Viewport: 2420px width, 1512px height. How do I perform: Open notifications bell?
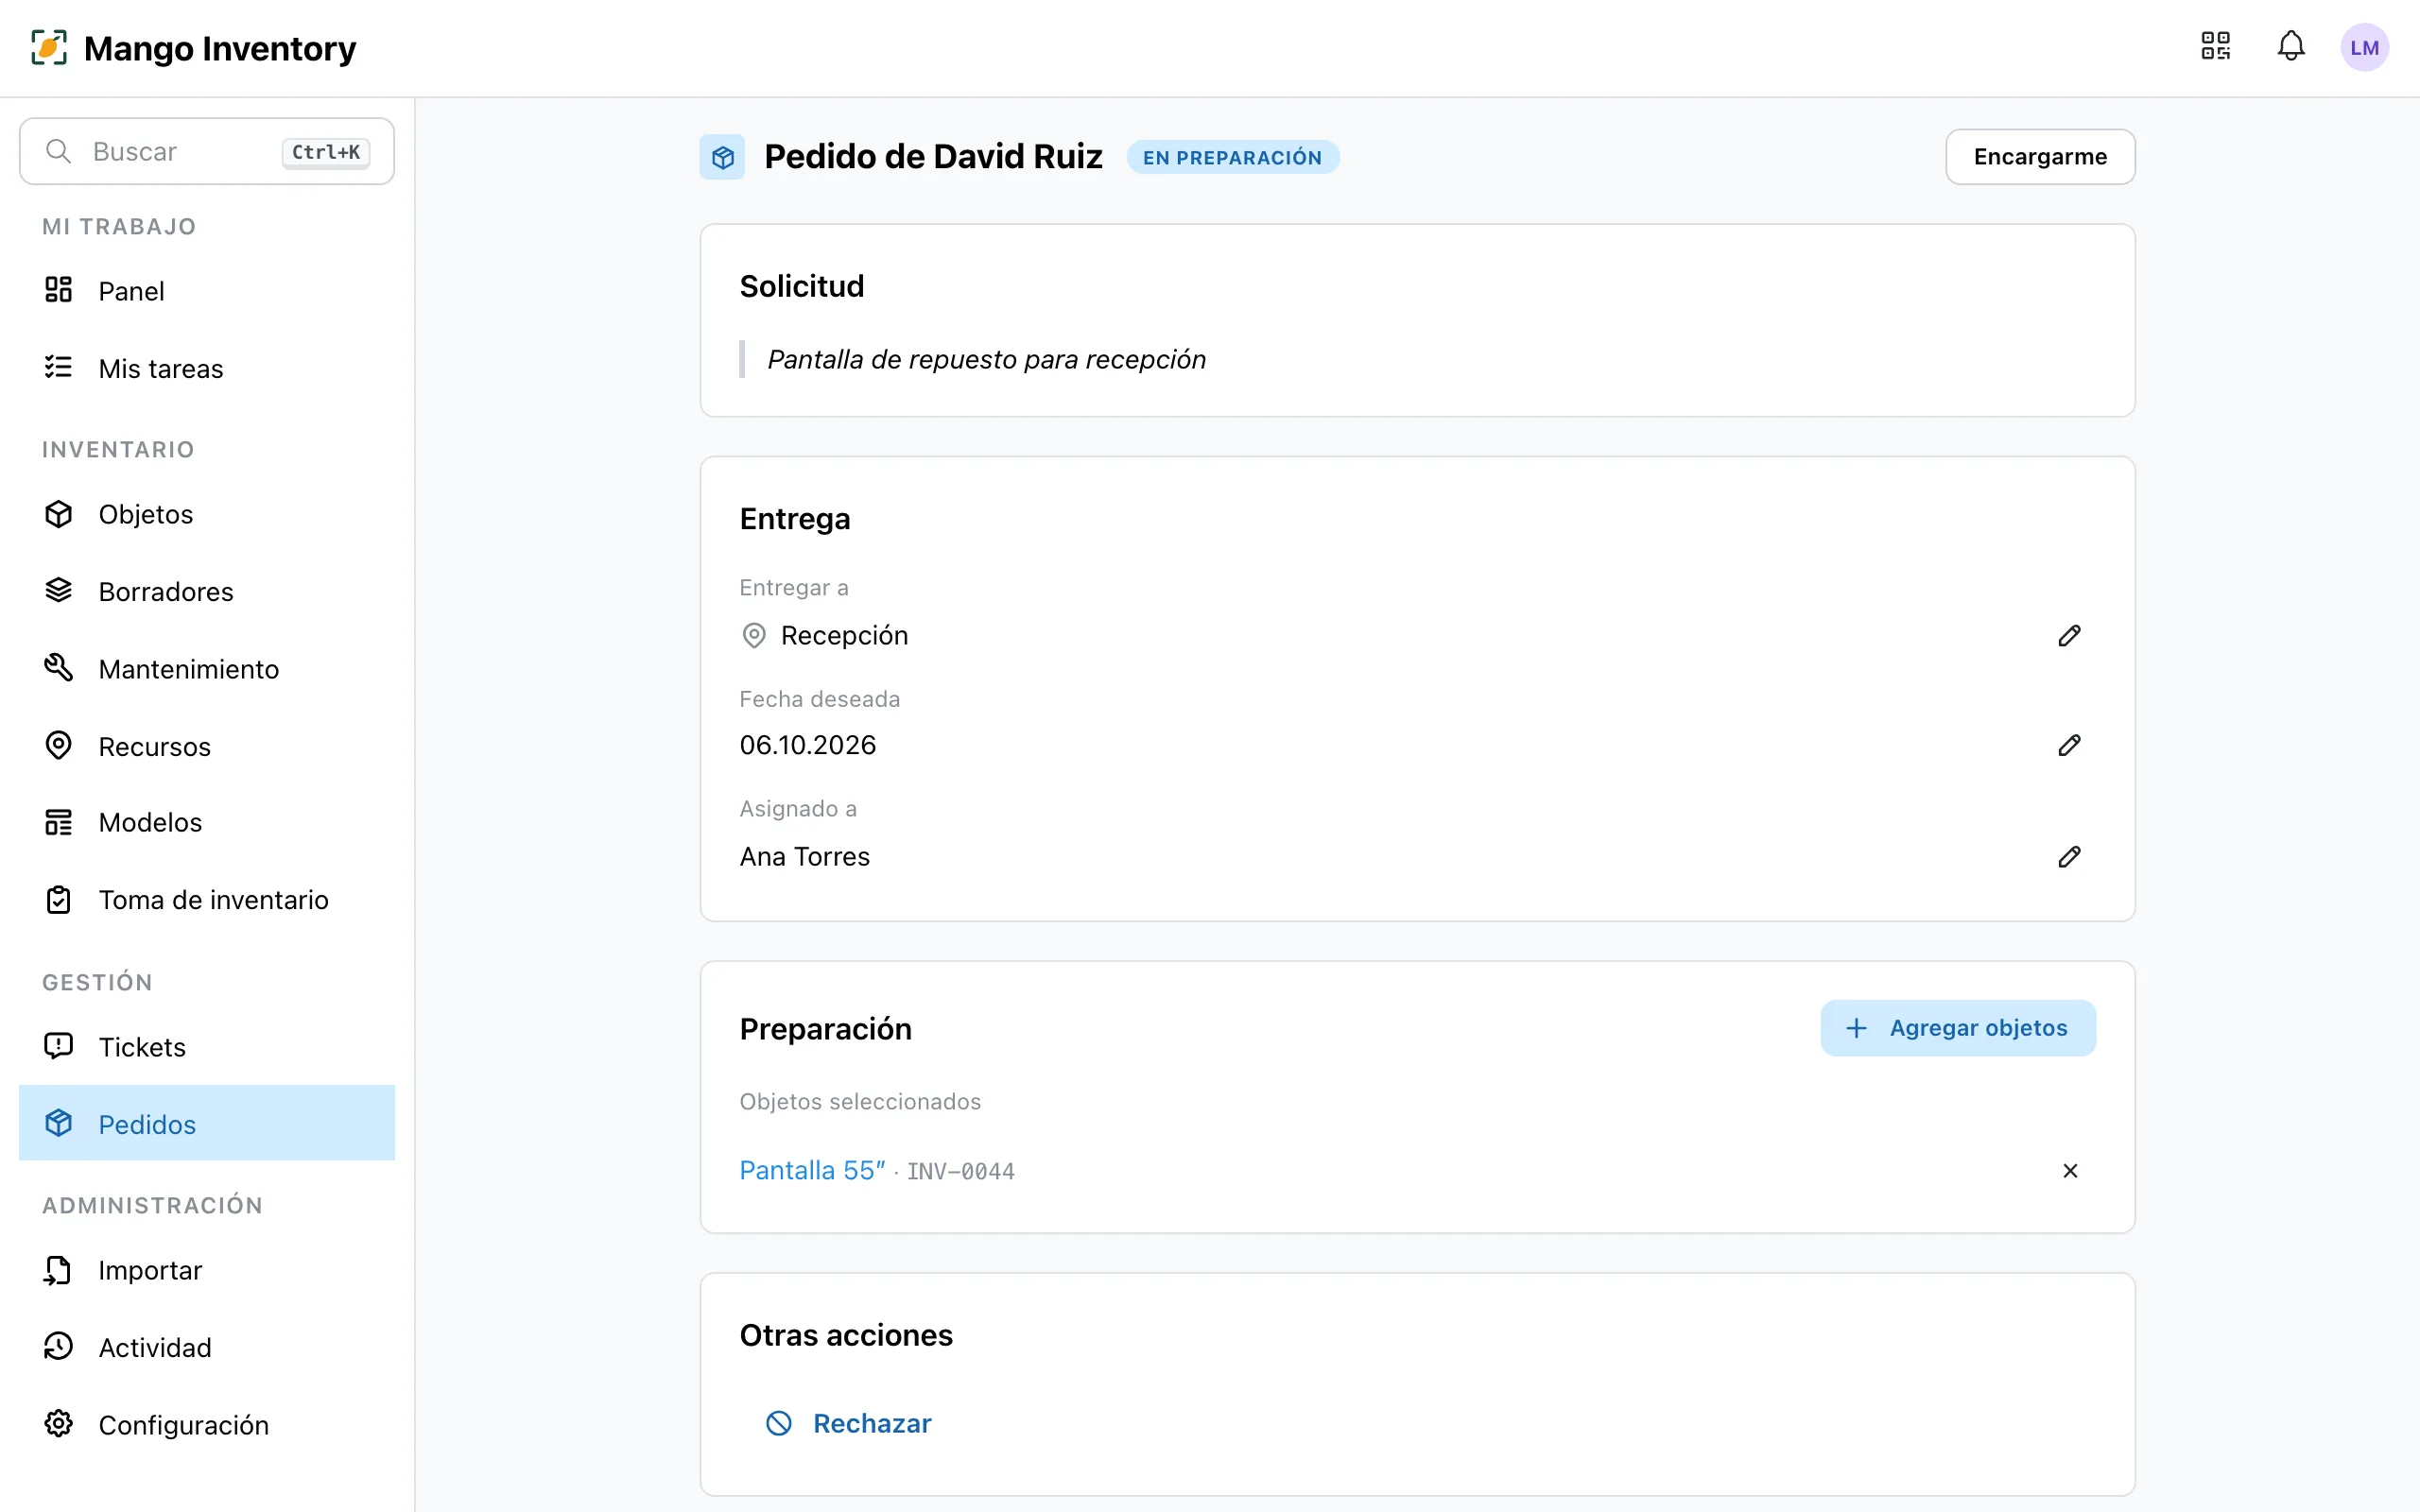click(2291, 46)
